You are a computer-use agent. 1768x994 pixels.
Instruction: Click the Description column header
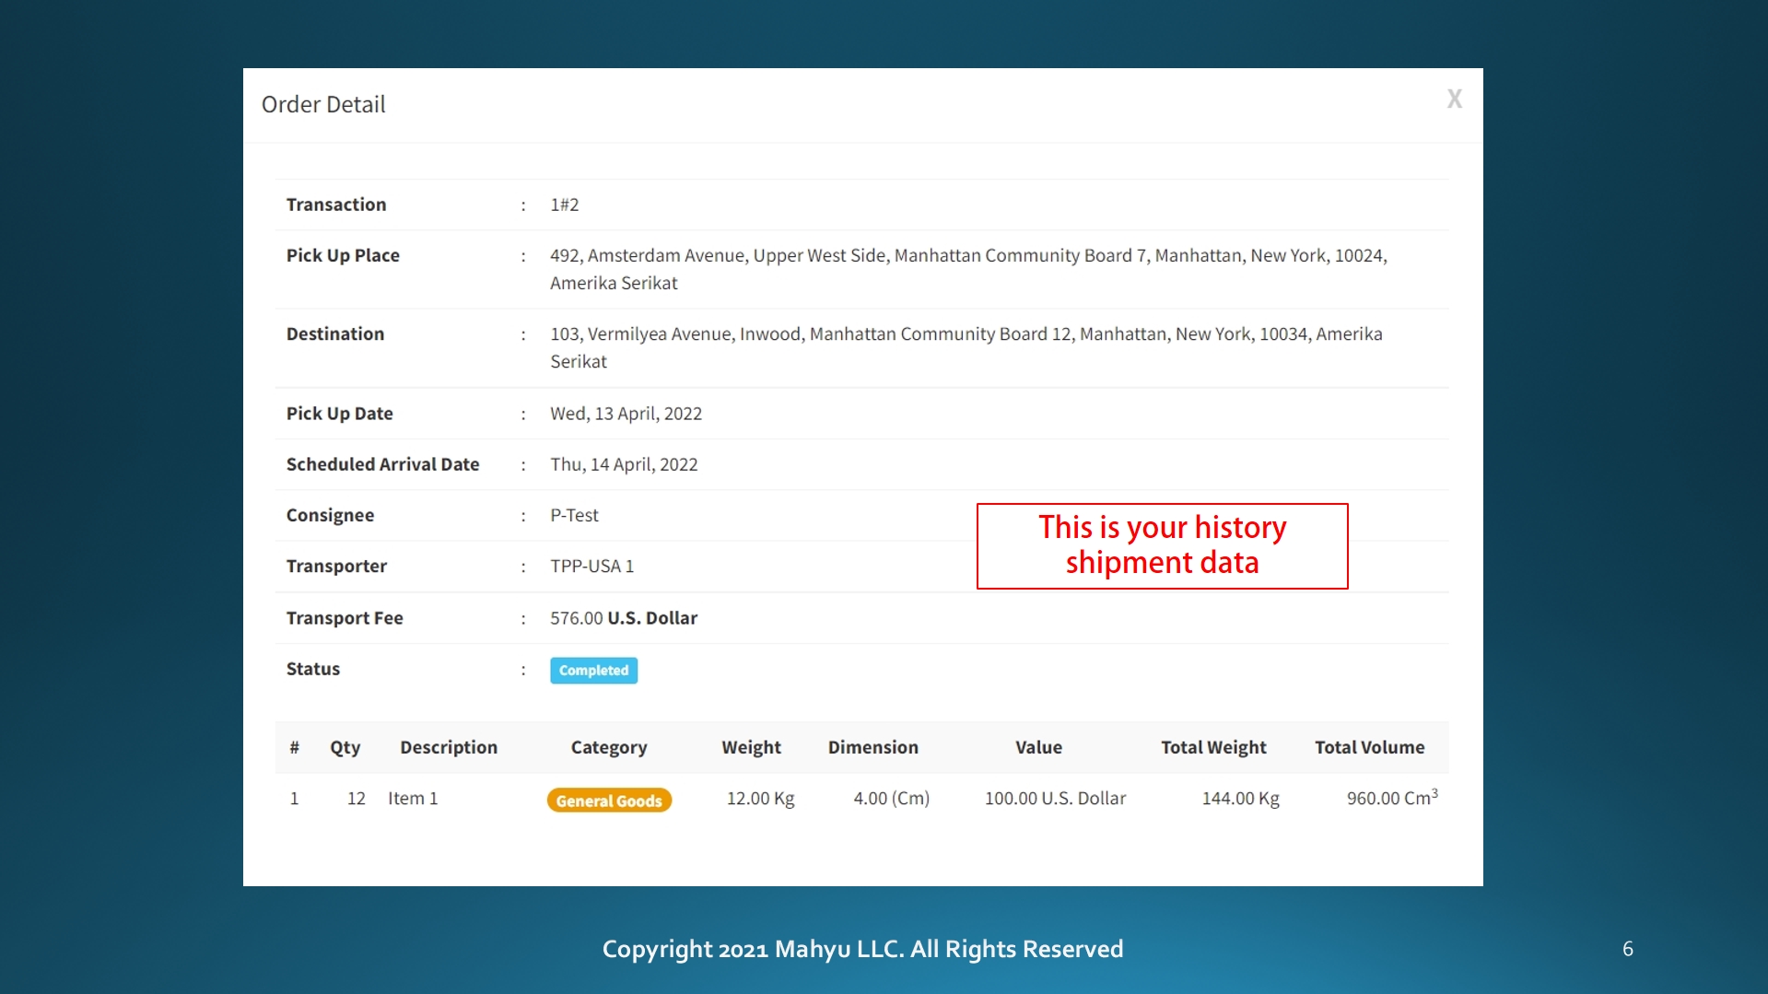[449, 747]
